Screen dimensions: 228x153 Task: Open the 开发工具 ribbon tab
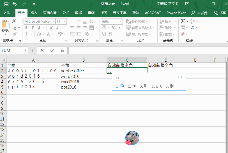pos(120,13)
